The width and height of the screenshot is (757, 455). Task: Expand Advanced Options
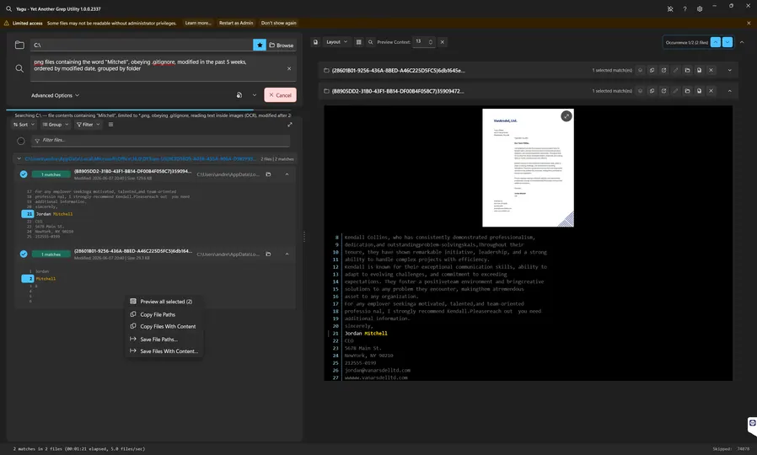point(55,95)
